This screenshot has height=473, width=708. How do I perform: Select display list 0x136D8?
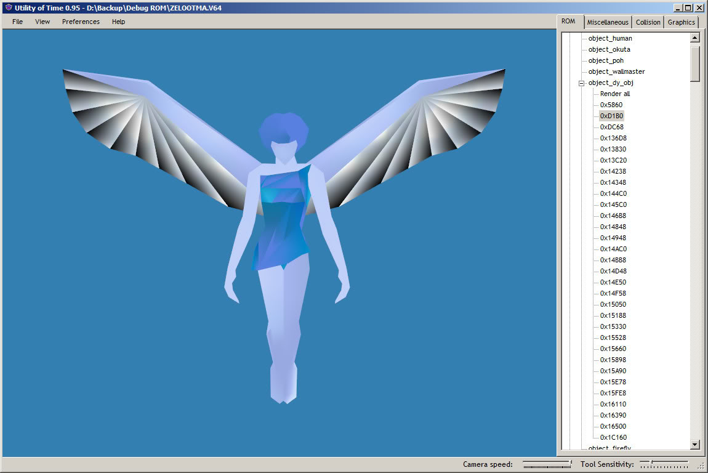[613, 138]
